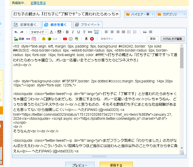The height and width of the screenshot is (167, 193).
Task: Insert an image with the 画像 button
Action: tap(19, 39)
